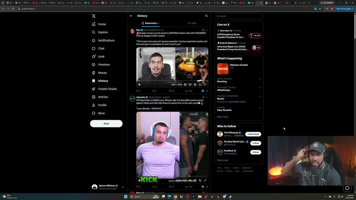Viewport: 356px width, 200px height.
Task: Open Grok in the sidebar
Action: pos(98,56)
